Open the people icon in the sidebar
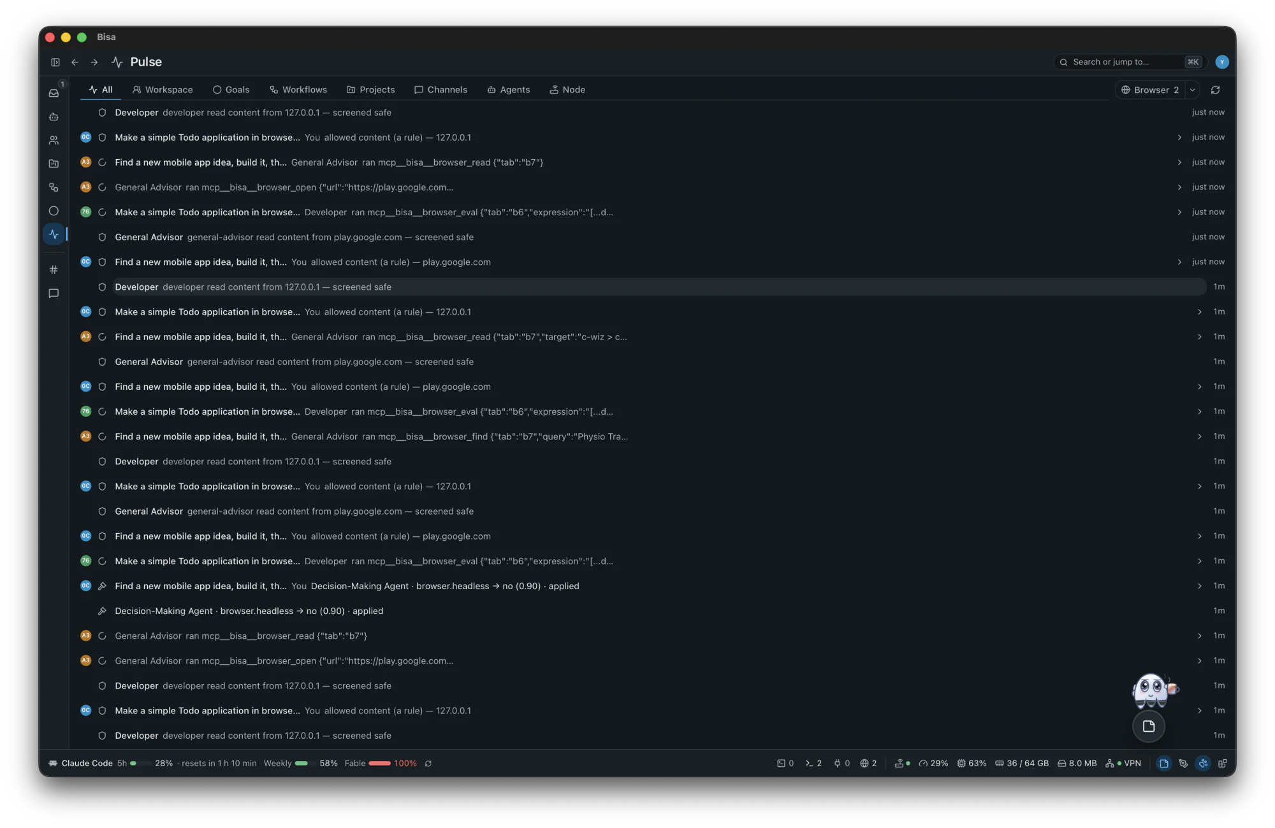Screen dimensions: 1275x828 (54, 140)
